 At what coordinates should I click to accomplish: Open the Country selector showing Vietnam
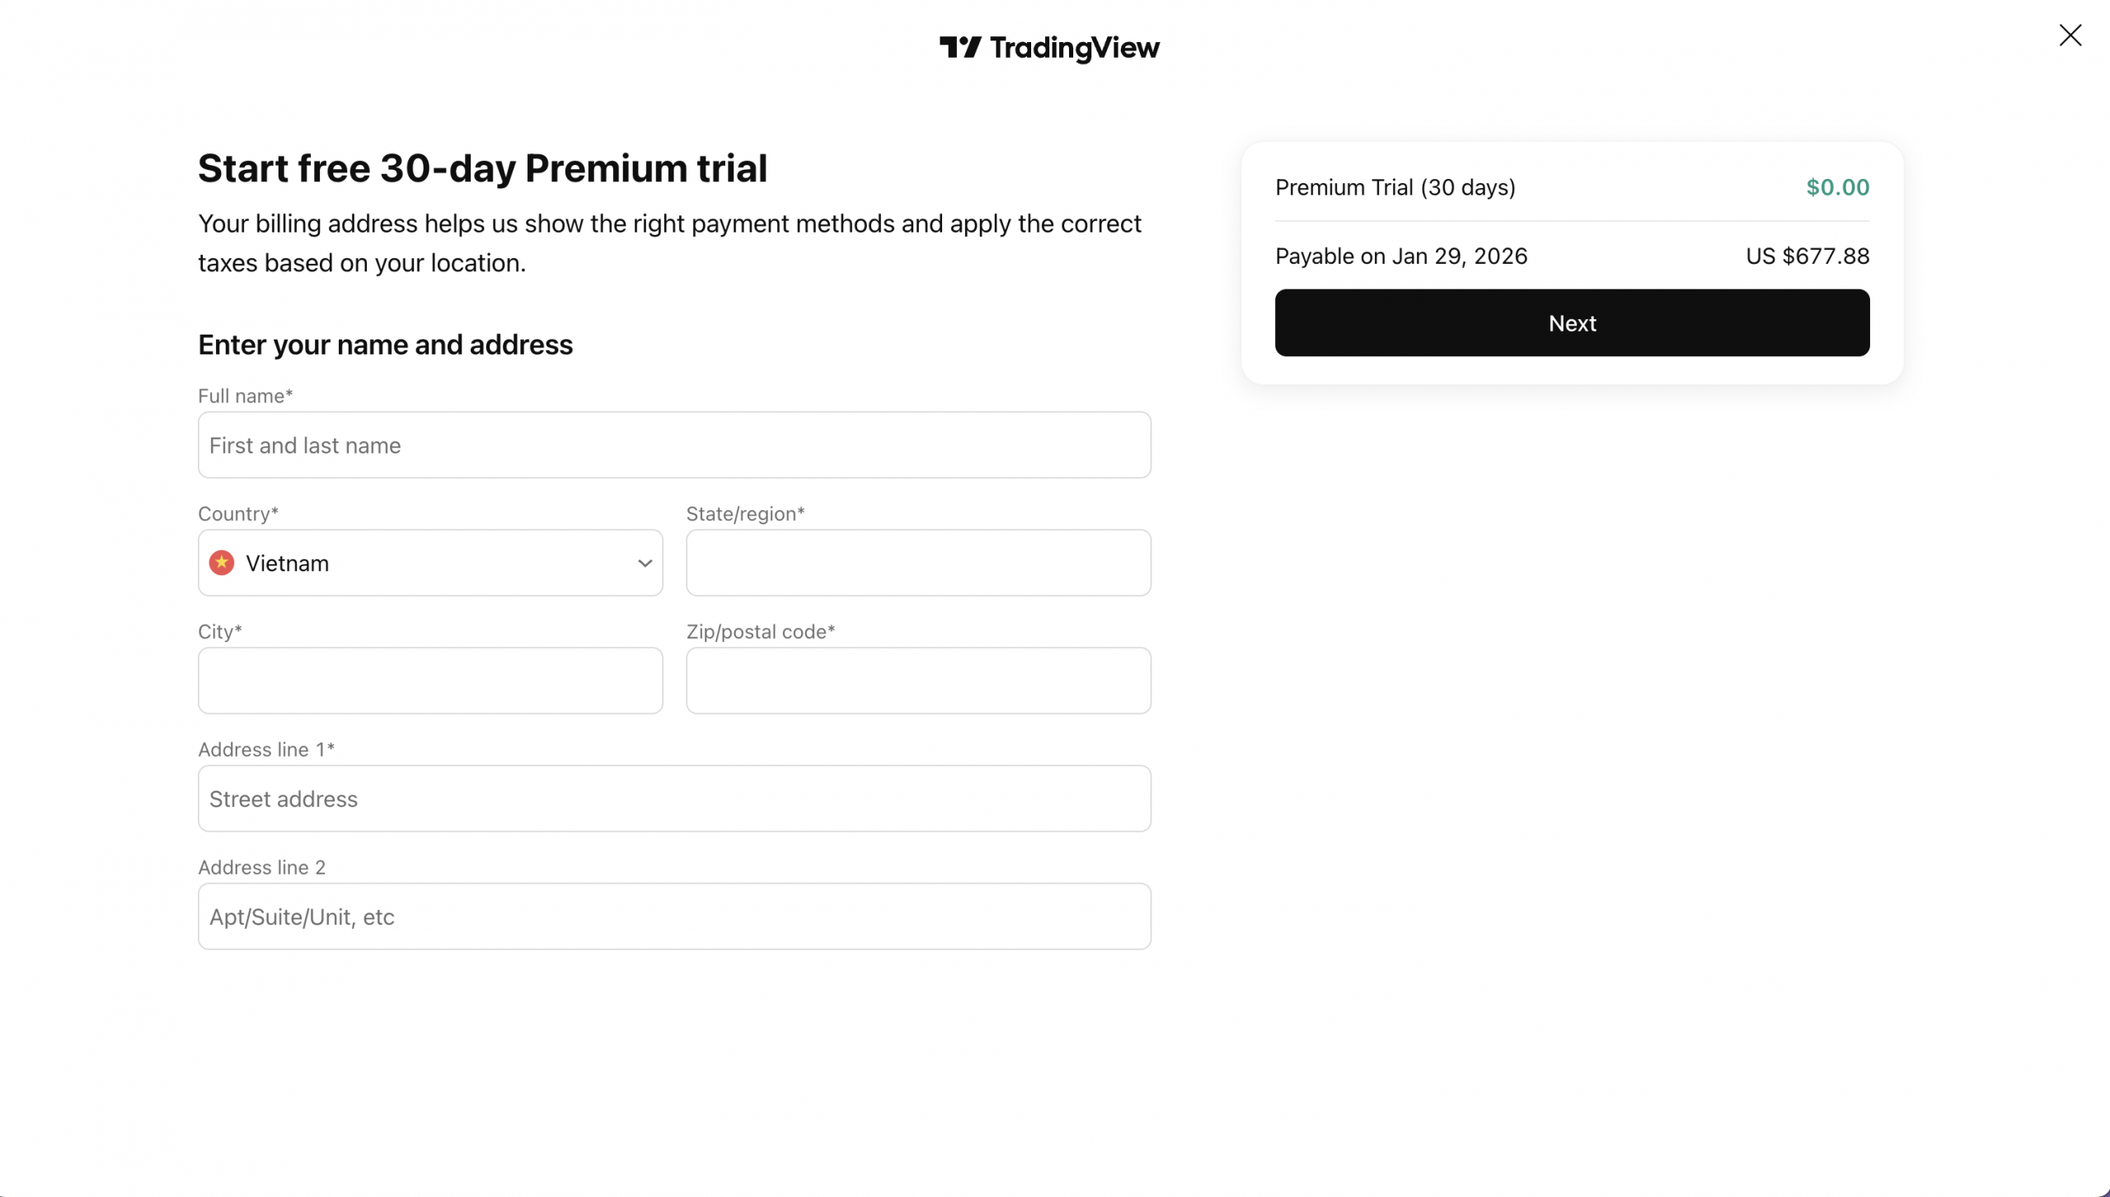429,563
